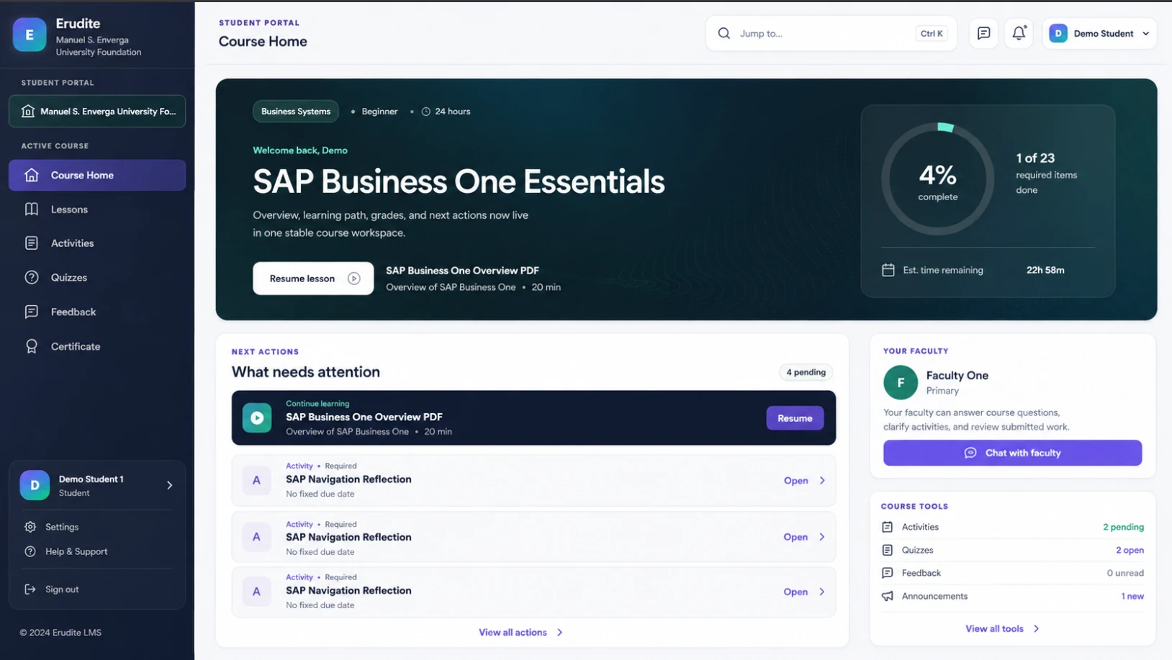Image resolution: width=1172 pixels, height=660 pixels.
Task: Click the Faculty One avatar
Action: click(901, 382)
